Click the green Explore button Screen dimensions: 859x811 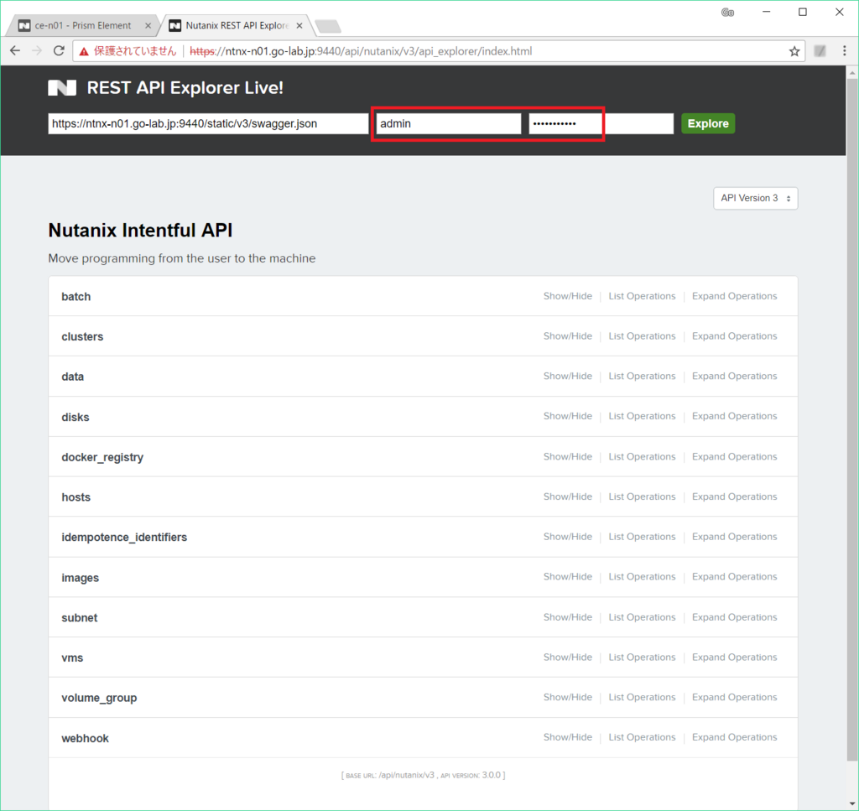click(708, 122)
